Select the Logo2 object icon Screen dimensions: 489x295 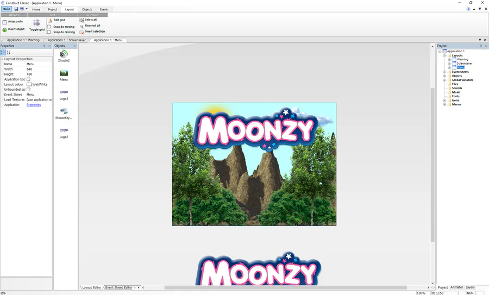(x=64, y=130)
